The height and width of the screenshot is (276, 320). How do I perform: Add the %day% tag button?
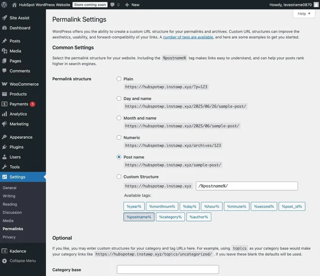190,207
